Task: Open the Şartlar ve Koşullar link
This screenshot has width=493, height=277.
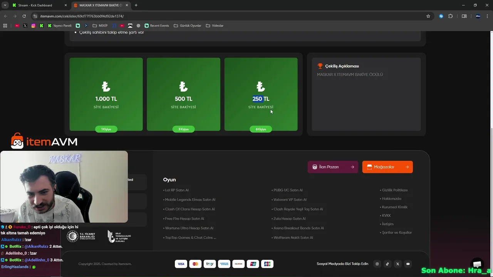Action: 396,232
